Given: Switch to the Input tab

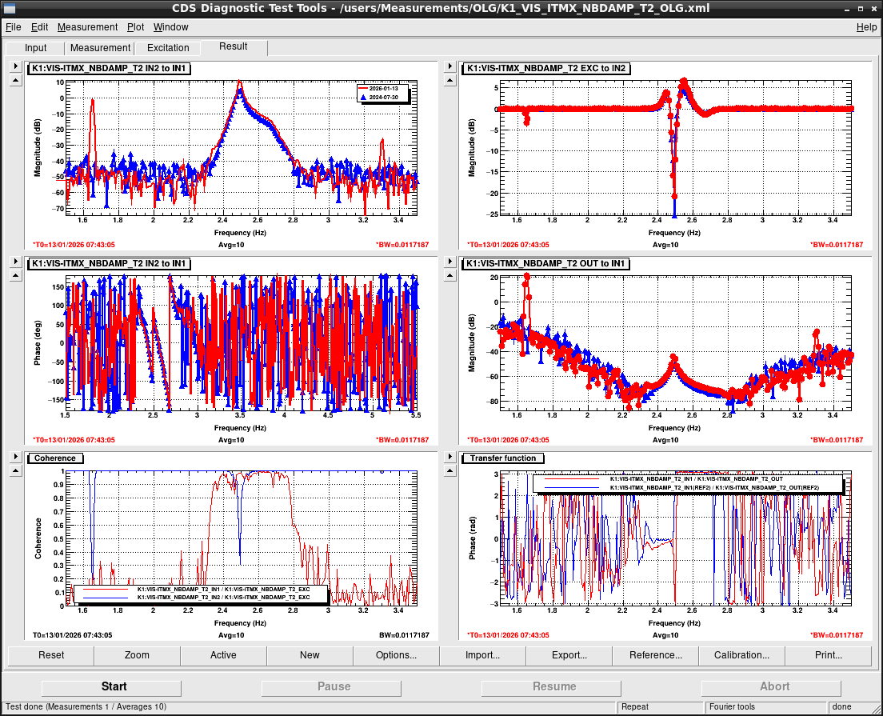Looking at the screenshot, I should tap(36, 48).
